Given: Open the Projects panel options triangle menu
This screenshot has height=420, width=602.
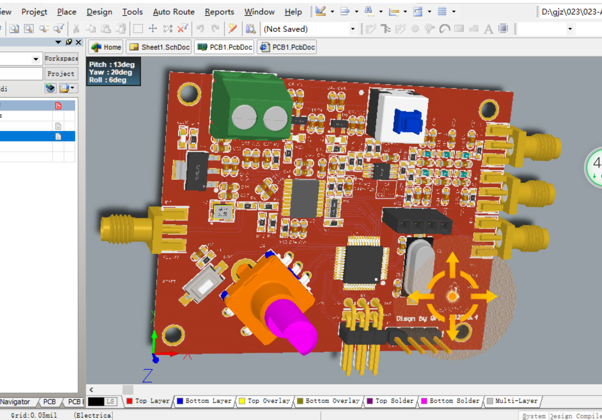Looking at the screenshot, I should 58,42.
